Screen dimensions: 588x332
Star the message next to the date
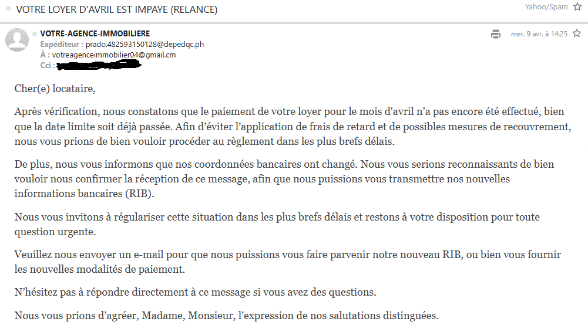pyautogui.click(x=577, y=33)
